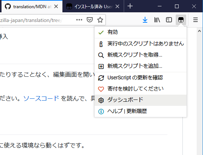The height and width of the screenshot is (155, 203).
Task: Open page actions three-dot menu
Action: (79, 20)
